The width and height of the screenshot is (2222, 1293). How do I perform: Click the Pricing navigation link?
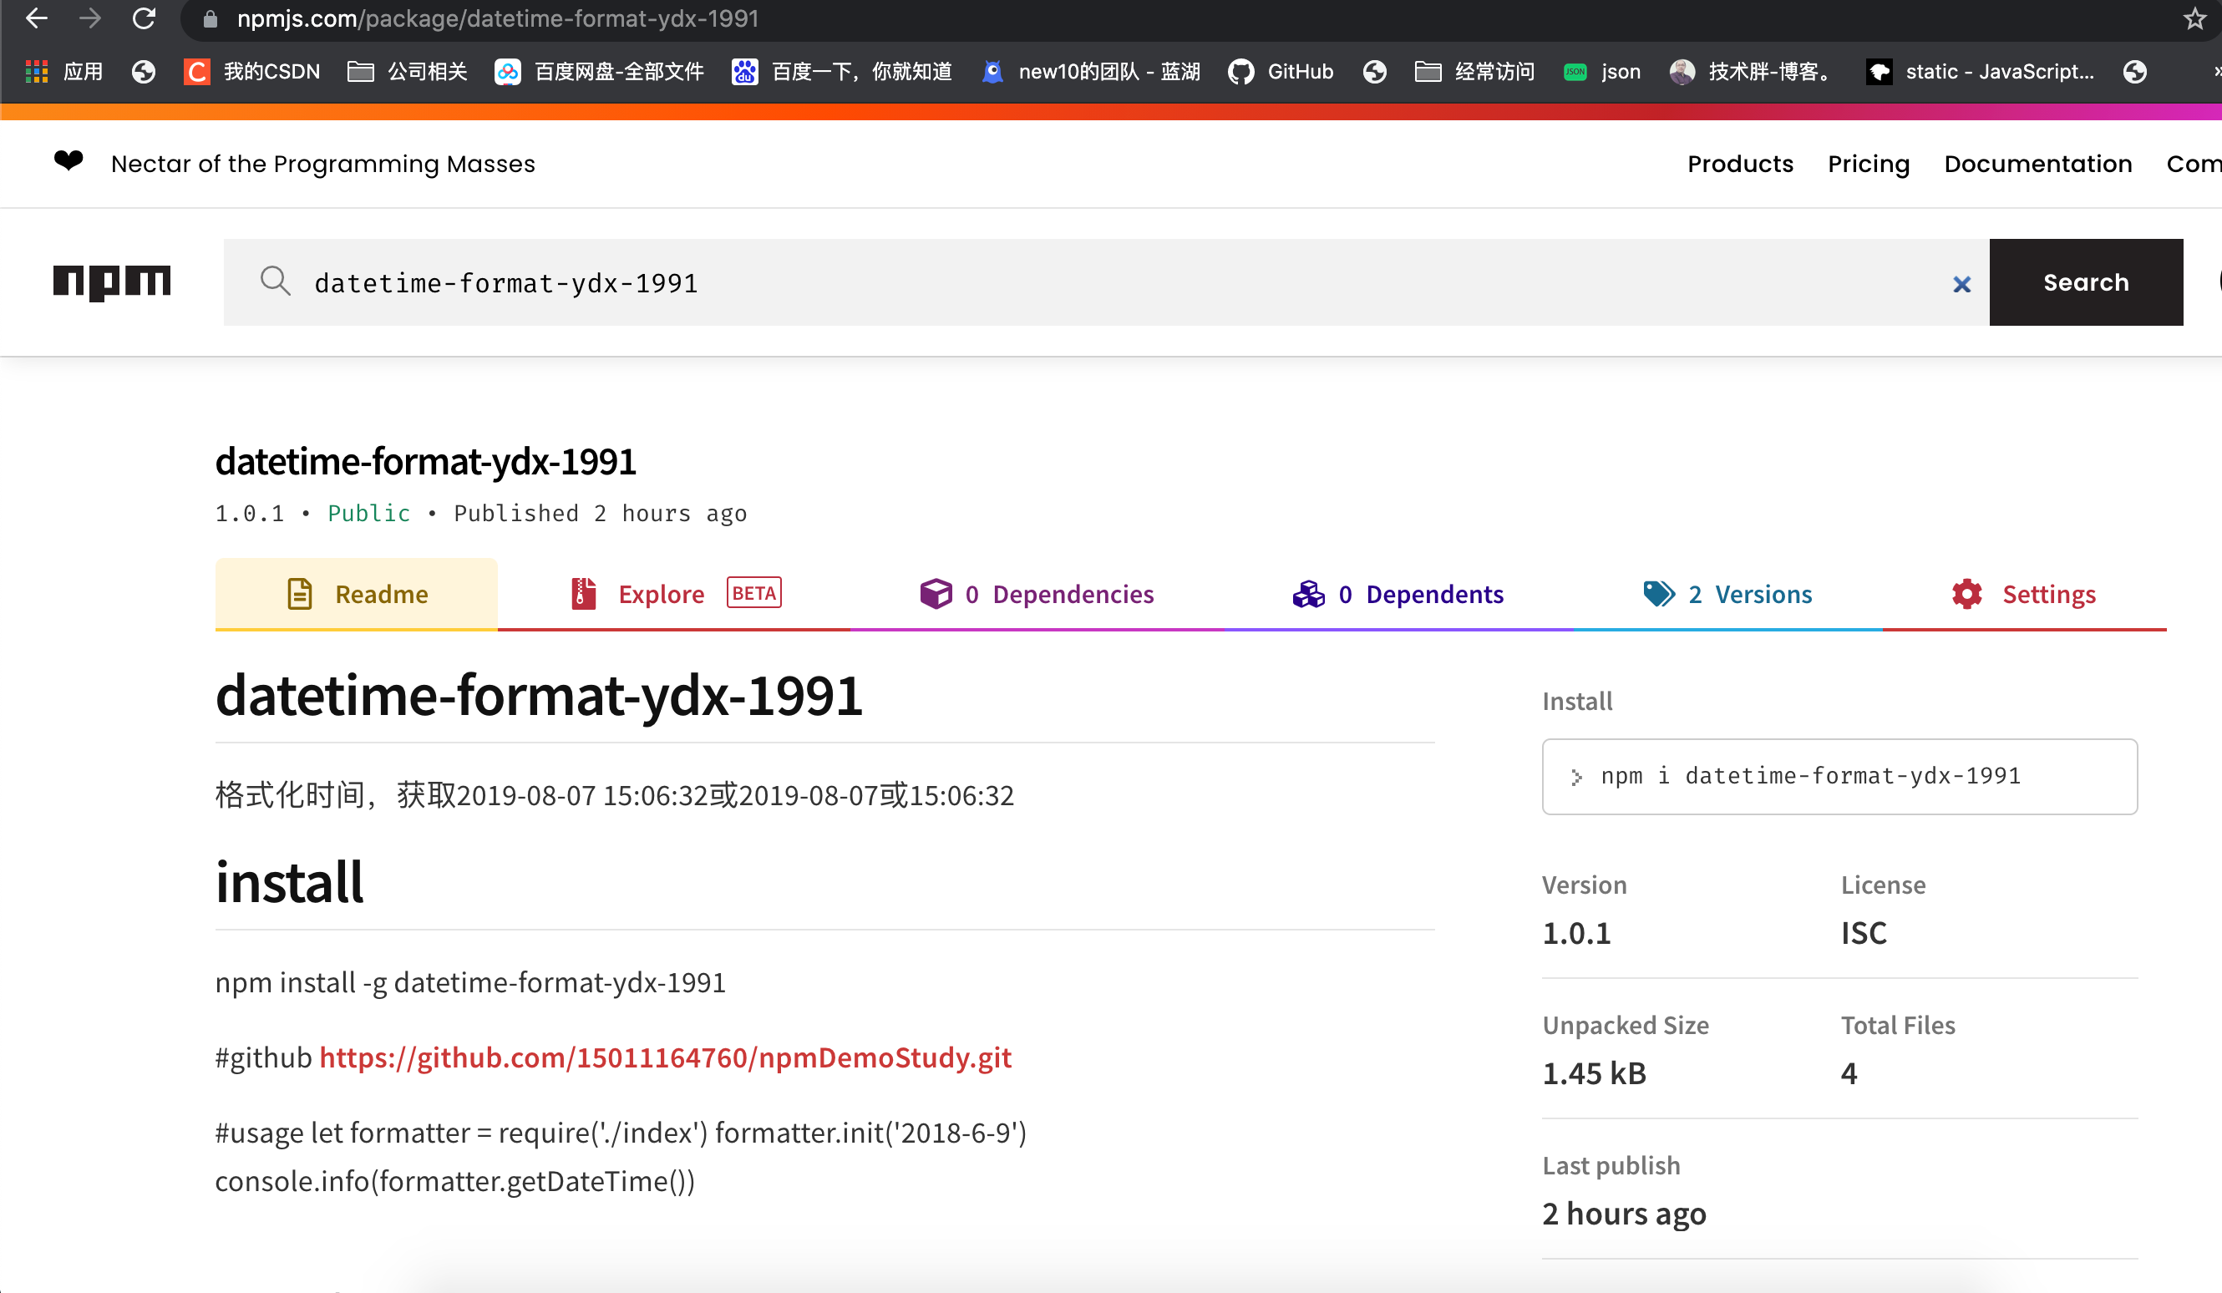click(x=1869, y=164)
